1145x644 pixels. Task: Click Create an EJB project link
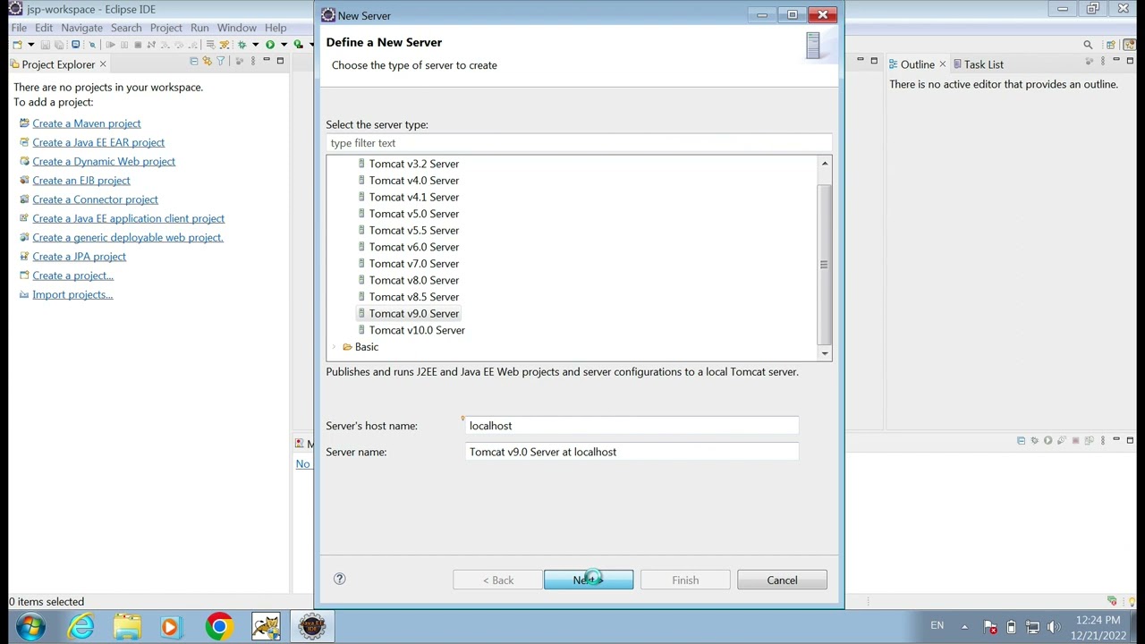(x=81, y=181)
